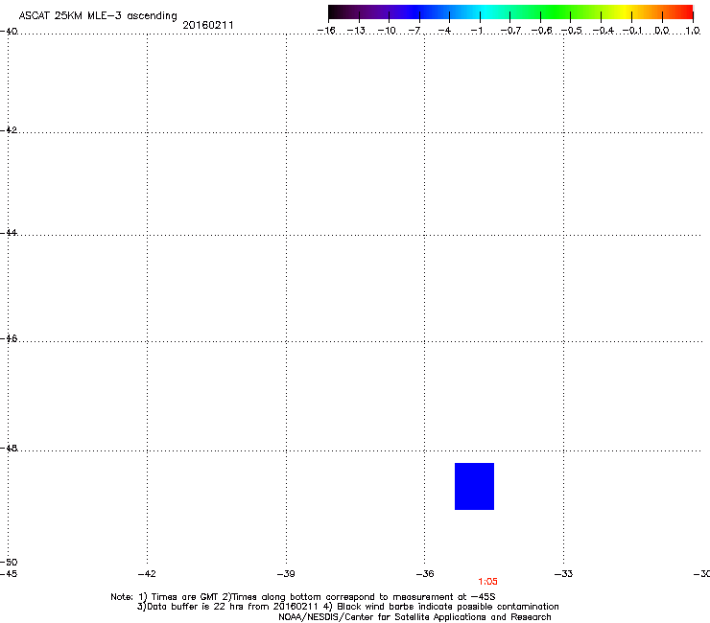This screenshot has height=623, width=710.
Task: Click the -36 longitude axis label
Action: tap(425, 574)
